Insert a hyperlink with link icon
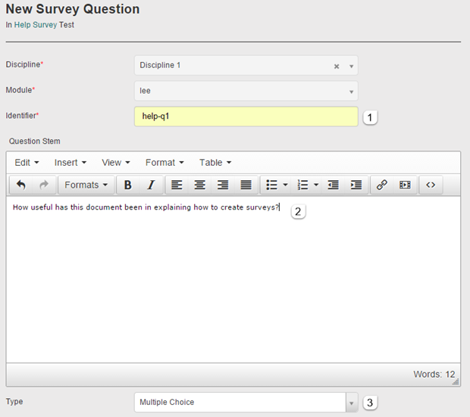Viewport: 470px width, 417px height. tap(382, 185)
